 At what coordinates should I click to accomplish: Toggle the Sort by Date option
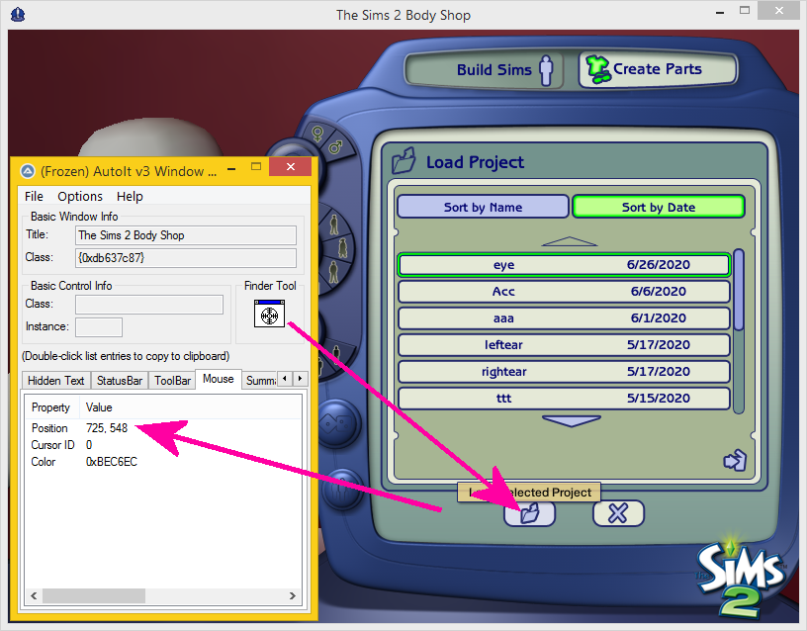pyautogui.click(x=659, y=207)
